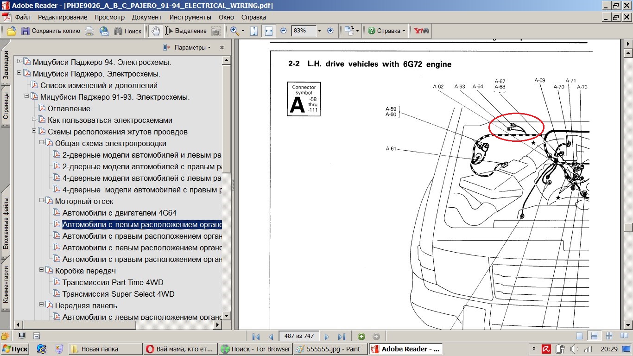The width and height of the screenshot is (633, 356).
Task: Click the Snapshot camera tool
Action: point(216,31)
